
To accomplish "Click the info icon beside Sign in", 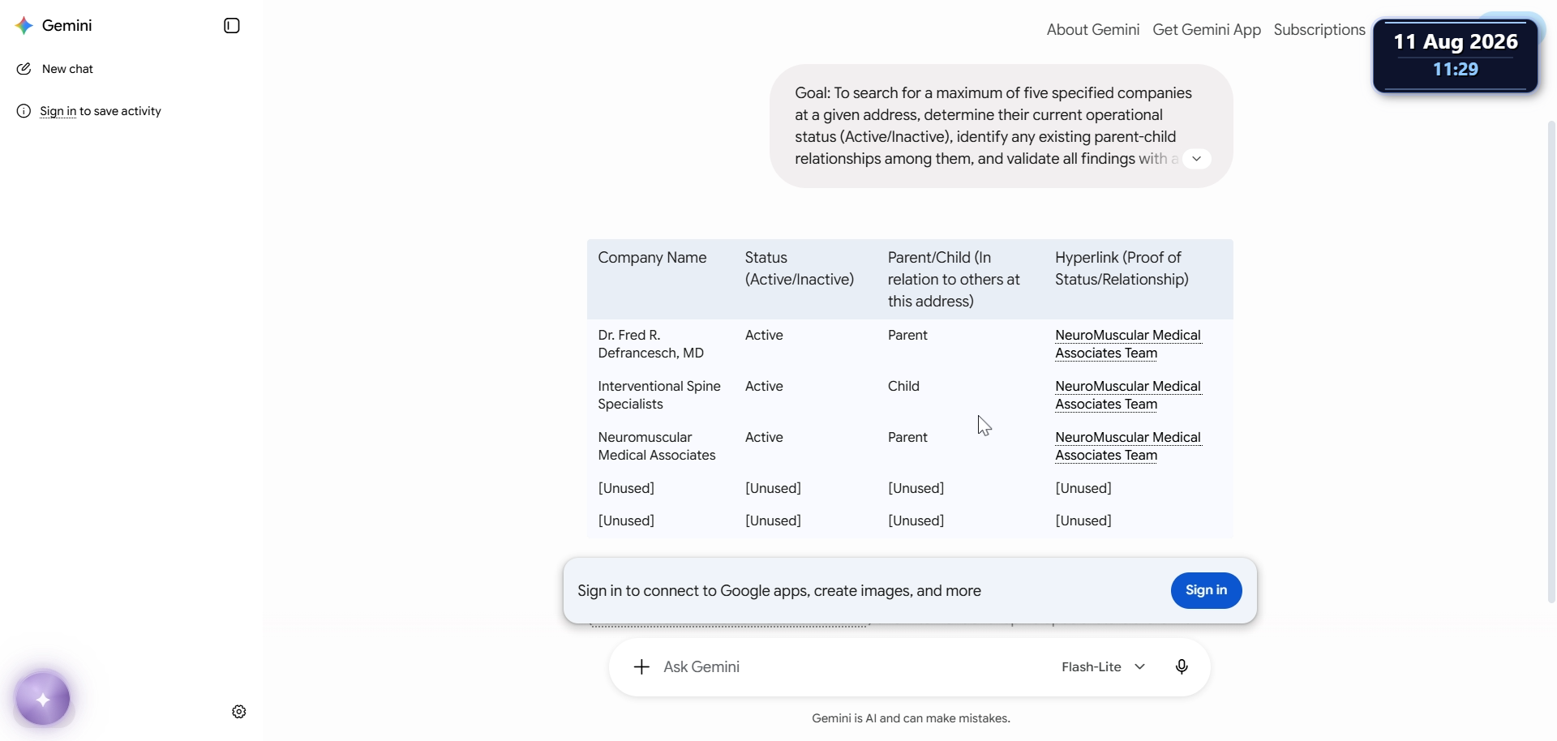I will (x=24, y=111).
